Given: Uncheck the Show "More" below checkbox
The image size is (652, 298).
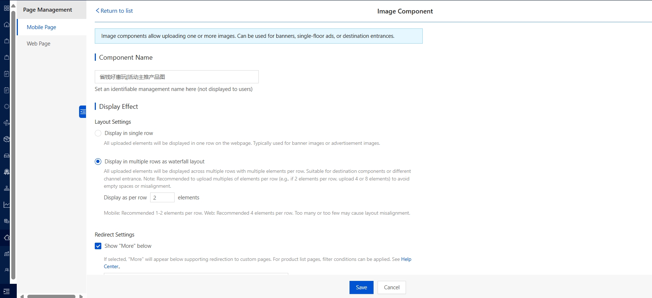Looking at the screenshot, I should [98, 246].
